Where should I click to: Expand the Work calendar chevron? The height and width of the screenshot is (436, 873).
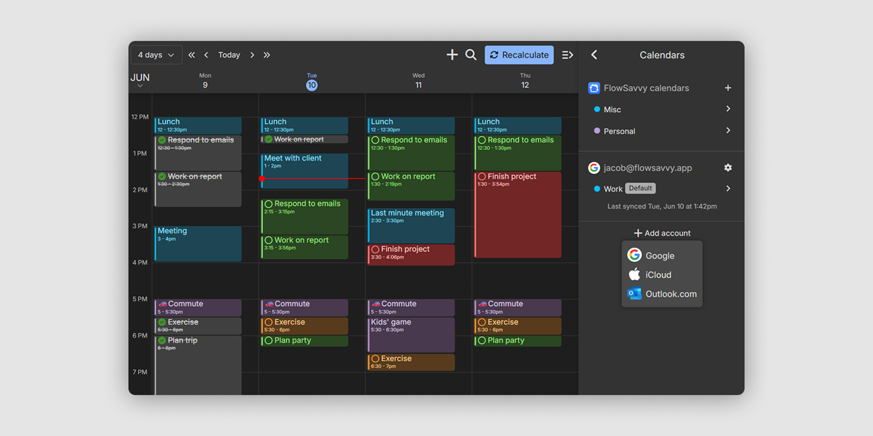(727, 188)
